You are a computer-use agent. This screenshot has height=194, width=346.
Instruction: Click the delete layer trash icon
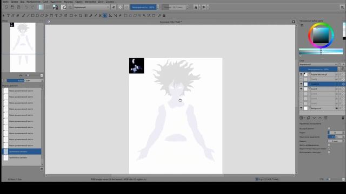343,118
